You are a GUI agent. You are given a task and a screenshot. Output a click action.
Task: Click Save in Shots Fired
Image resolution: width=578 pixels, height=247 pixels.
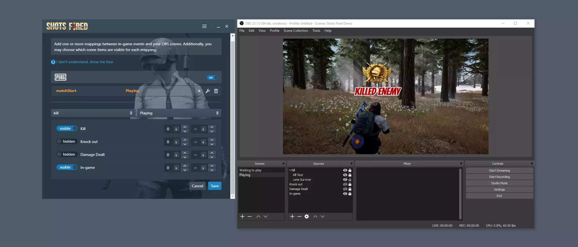[215, 186]
